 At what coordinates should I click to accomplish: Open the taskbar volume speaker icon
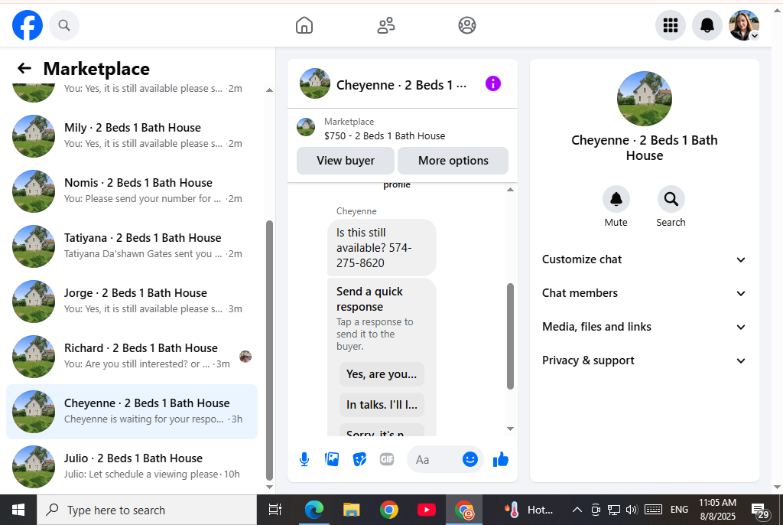click(632, 510)
